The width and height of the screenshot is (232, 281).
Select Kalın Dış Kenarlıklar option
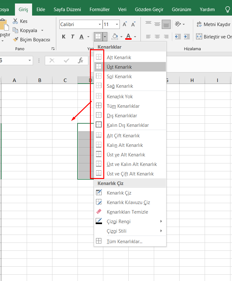(130, 125)
